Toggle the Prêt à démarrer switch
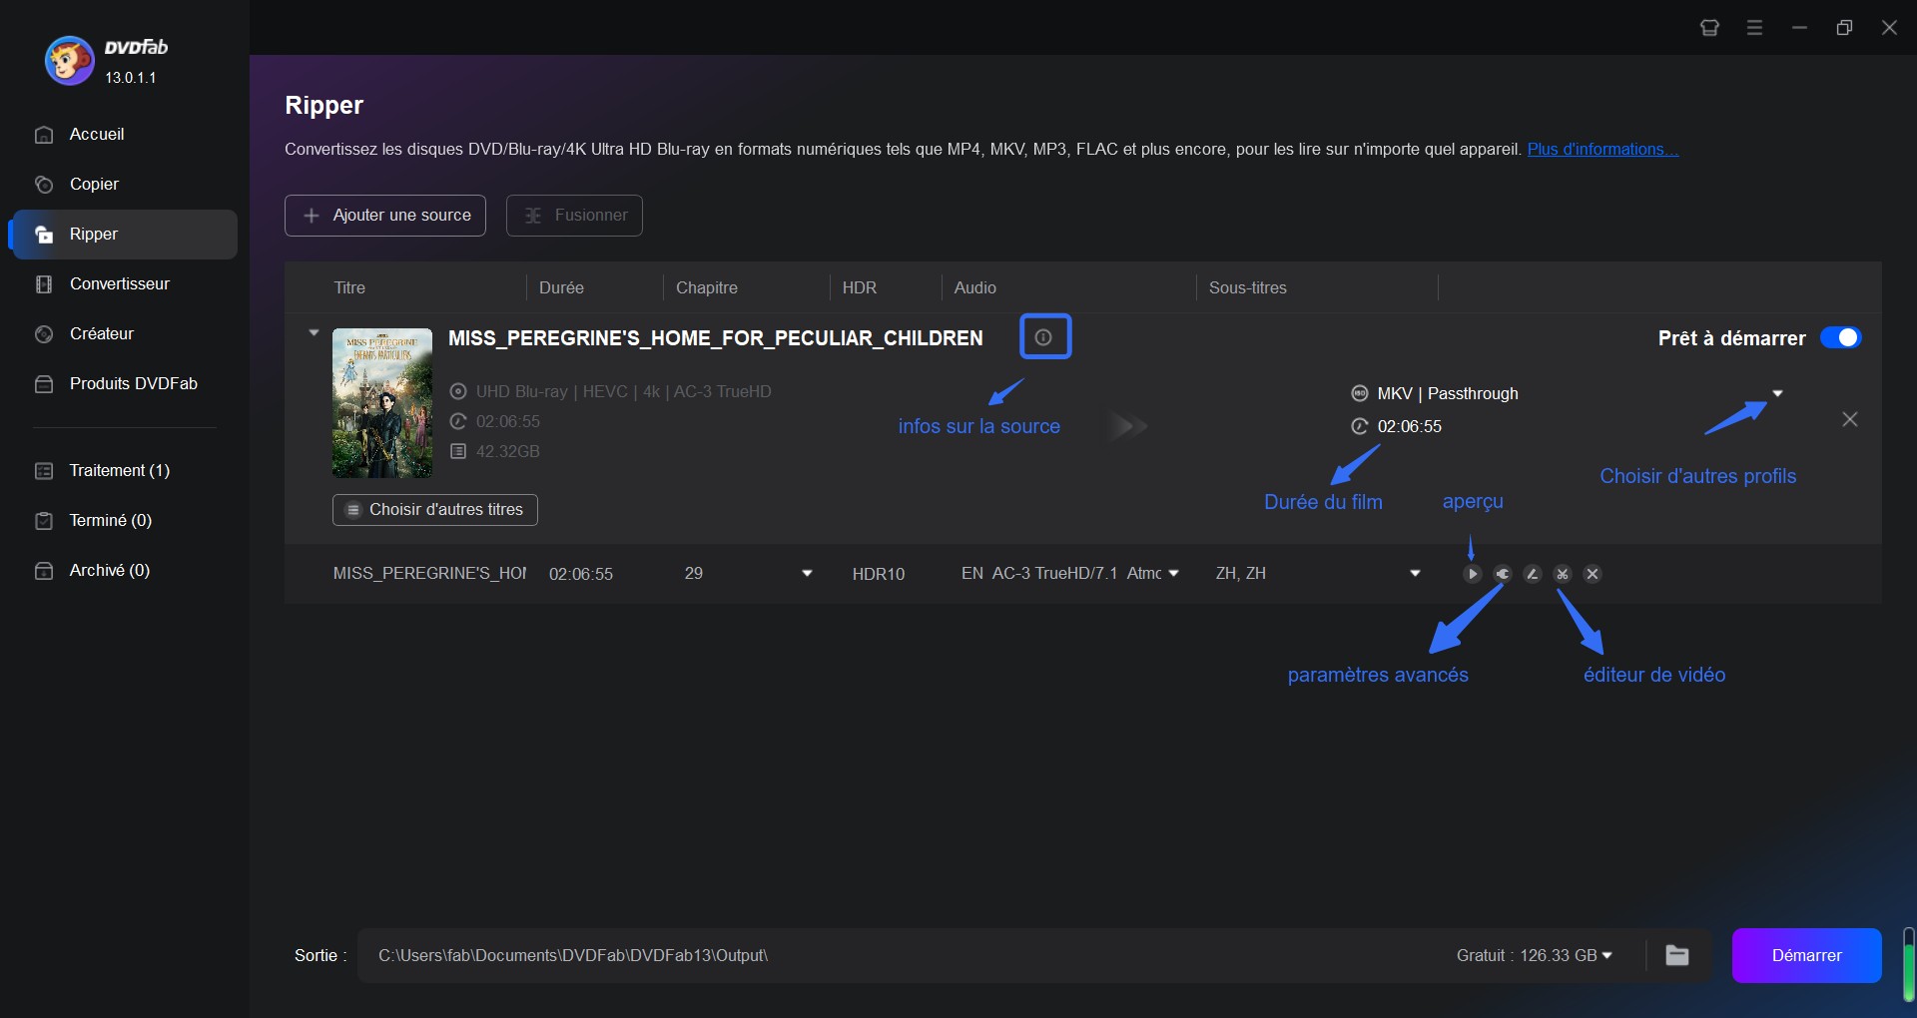The image size is (1917, 1018). (1839, 338)
